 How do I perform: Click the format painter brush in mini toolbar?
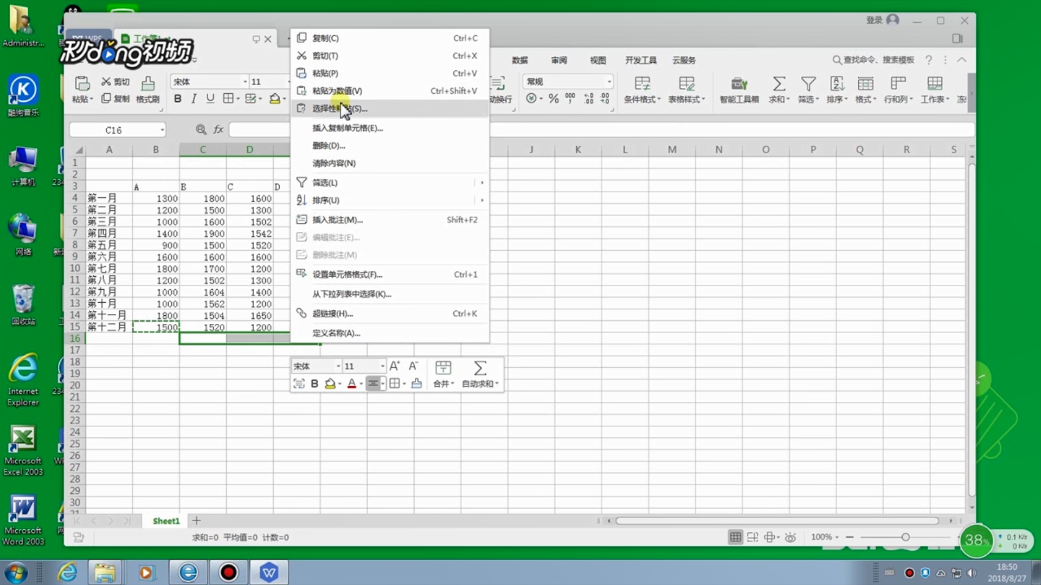(x=416, y=383)
